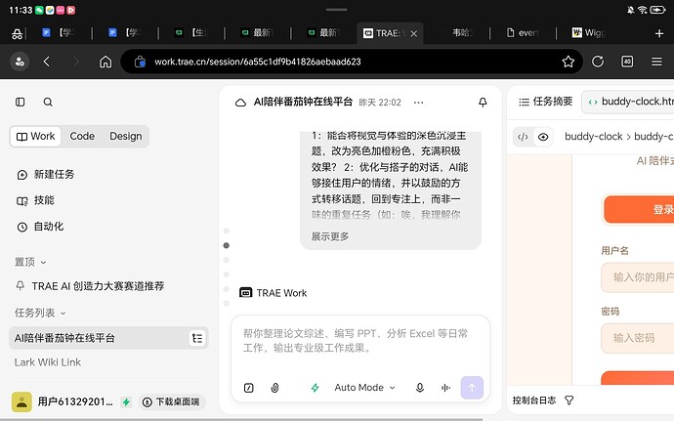The width and height of the screenshot is (674, 421).
Task: Click the lightning badge beside the username
Action: coord(126,402)
